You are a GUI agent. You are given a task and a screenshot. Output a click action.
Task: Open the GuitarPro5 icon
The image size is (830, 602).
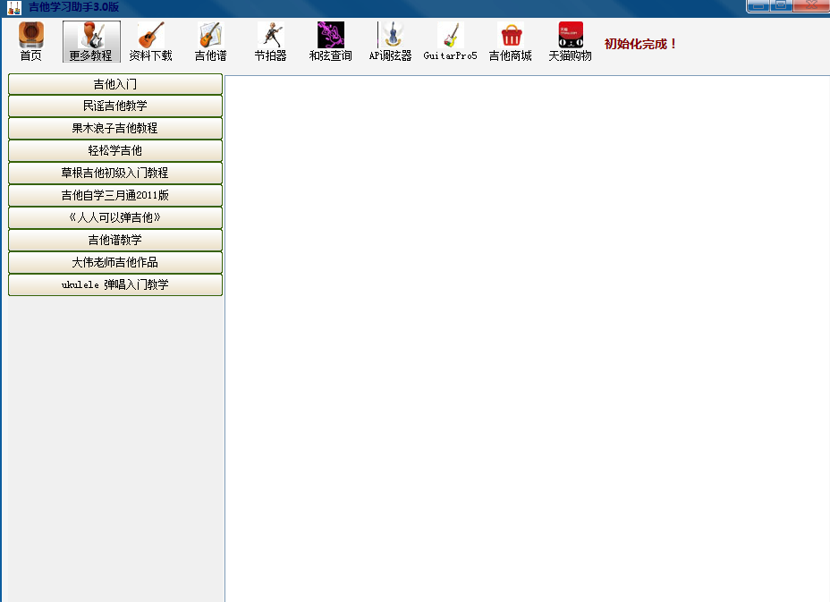pos(450,42)
